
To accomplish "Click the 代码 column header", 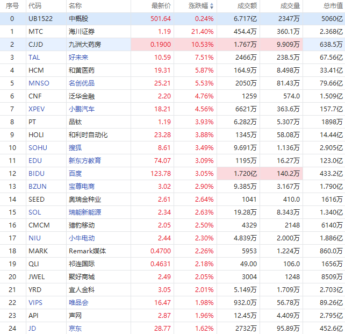I will pos(35,6).
